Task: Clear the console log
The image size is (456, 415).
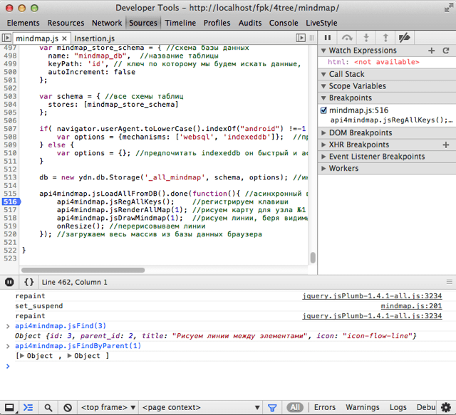Action: (x=68, y=408)
